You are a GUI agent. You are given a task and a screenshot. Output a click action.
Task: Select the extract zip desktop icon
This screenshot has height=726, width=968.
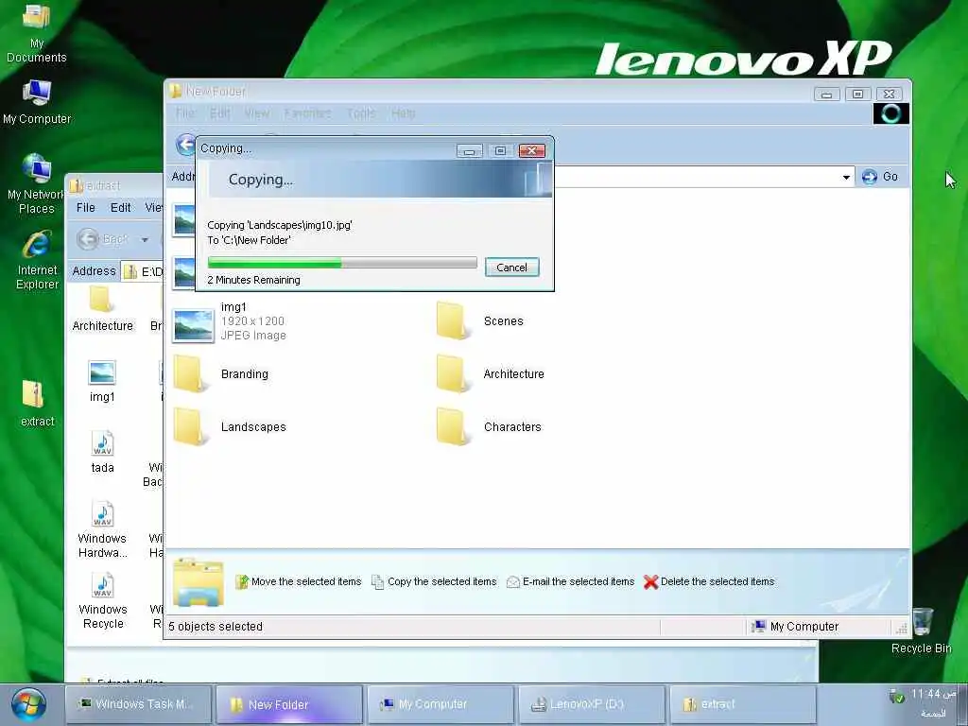(x=37, y=403)
